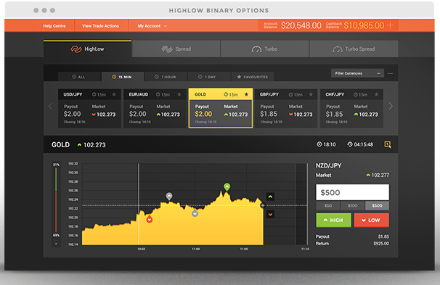Viewport: 440px width, 285px height.
Task: Click the lower grey chart marker pin
Action: pyautogui.click(x=195, y=213)
